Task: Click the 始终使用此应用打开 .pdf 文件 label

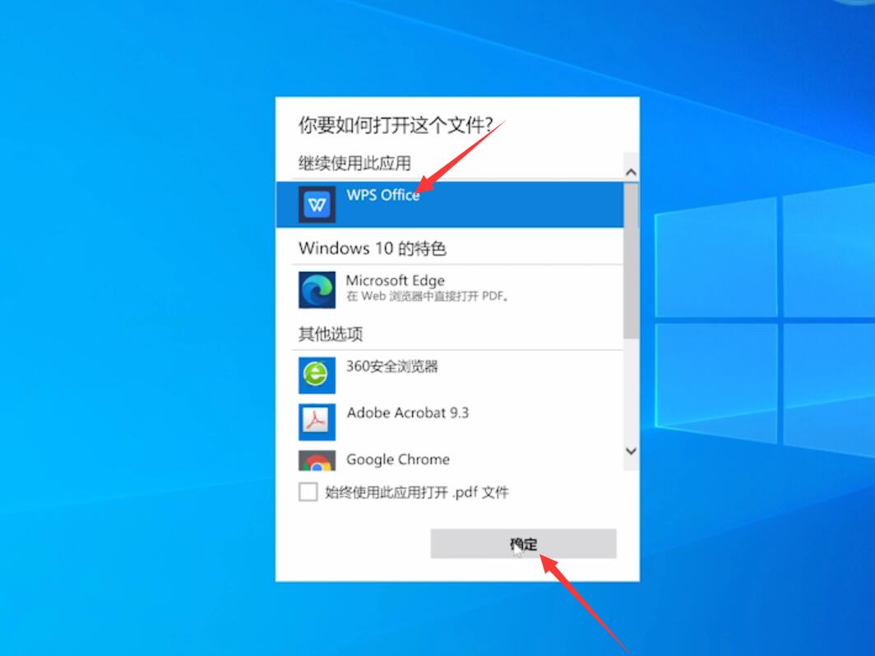Action: click(x=417, y=492)
